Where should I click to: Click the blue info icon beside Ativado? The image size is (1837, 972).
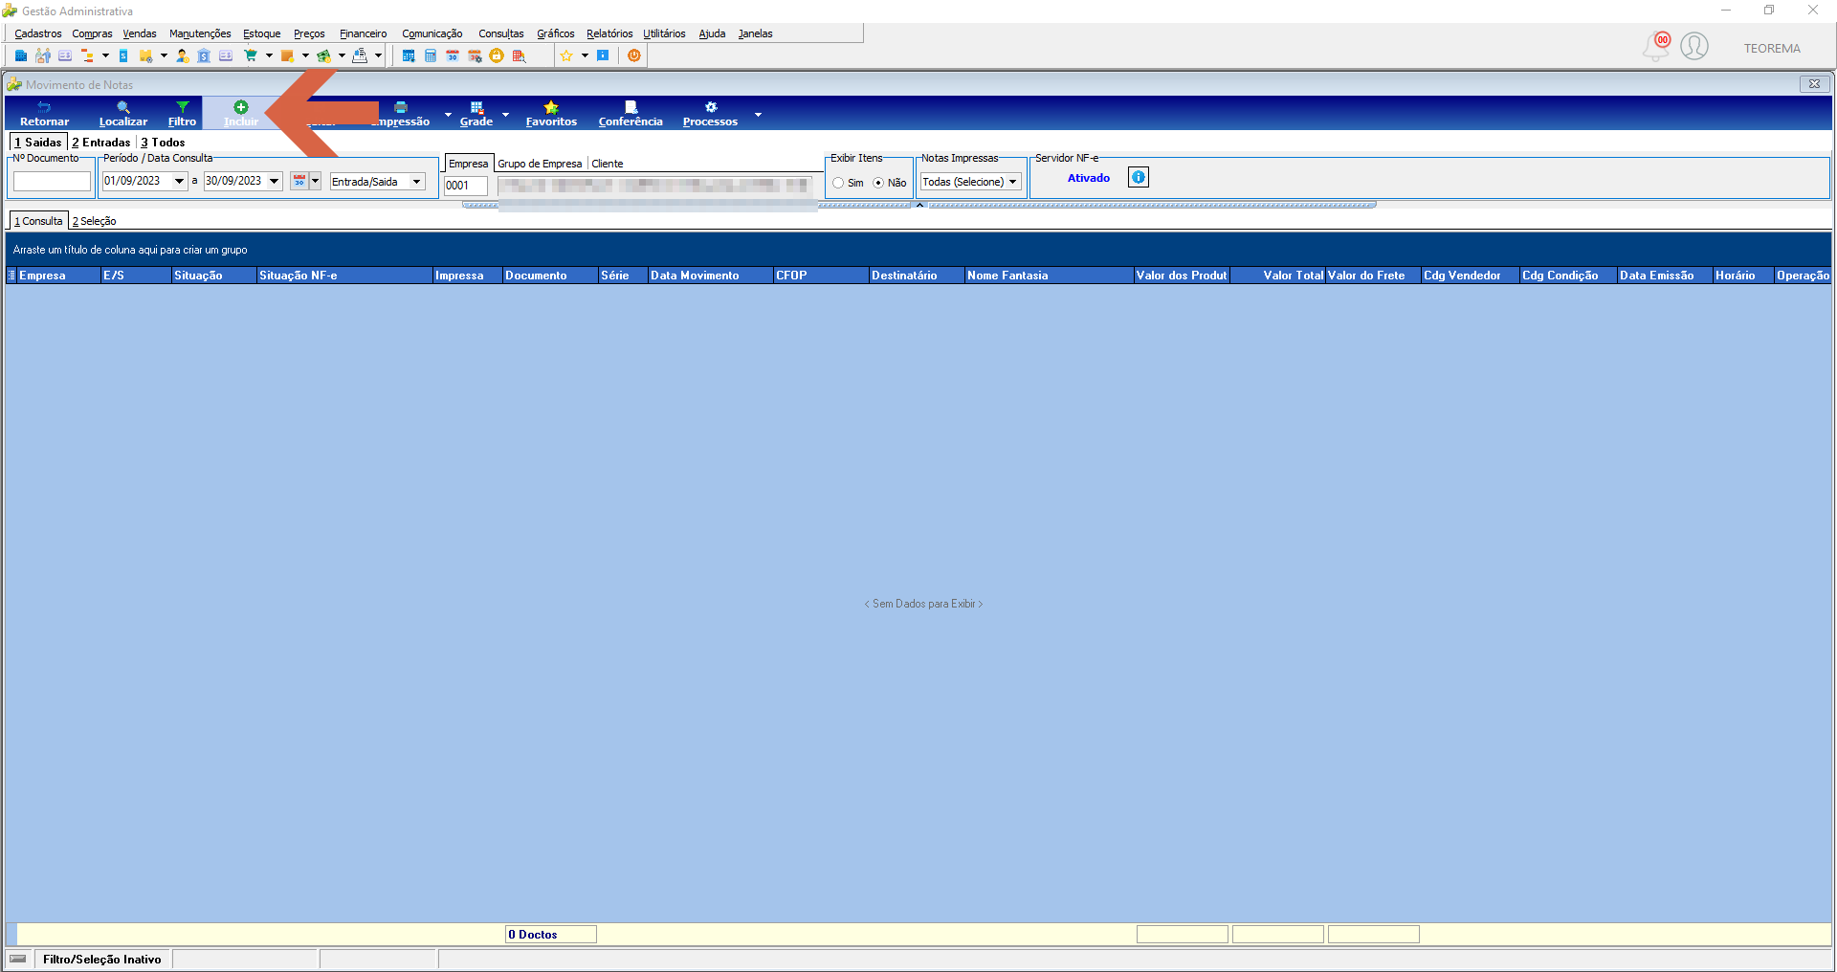tap(1139, 177)
